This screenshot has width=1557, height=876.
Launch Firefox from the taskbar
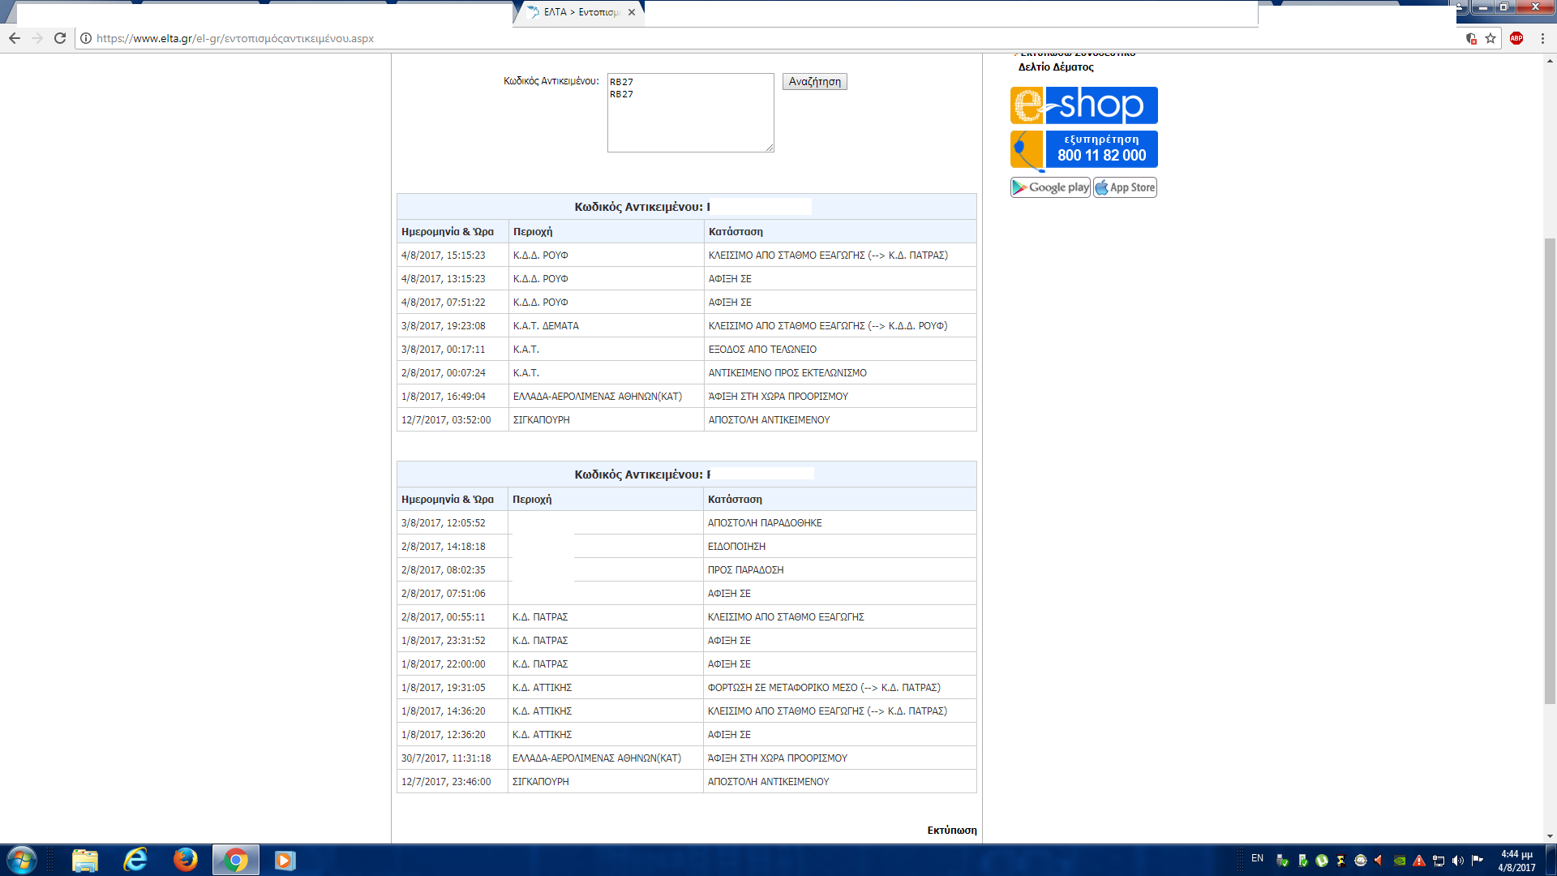click(185, 860)
